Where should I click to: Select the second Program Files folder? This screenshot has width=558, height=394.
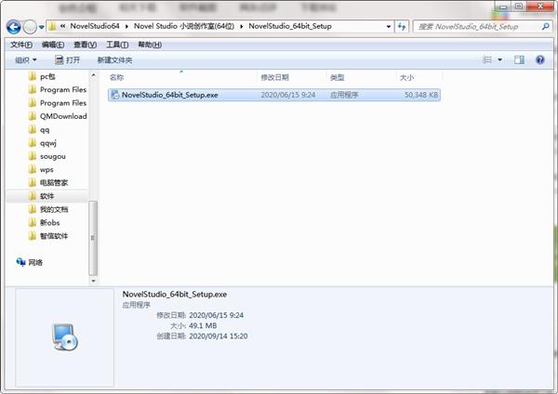tap(63, 103)
